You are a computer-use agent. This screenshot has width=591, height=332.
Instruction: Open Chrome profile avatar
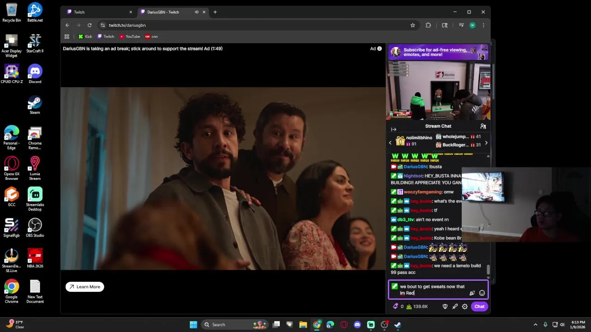coord(472,25)
